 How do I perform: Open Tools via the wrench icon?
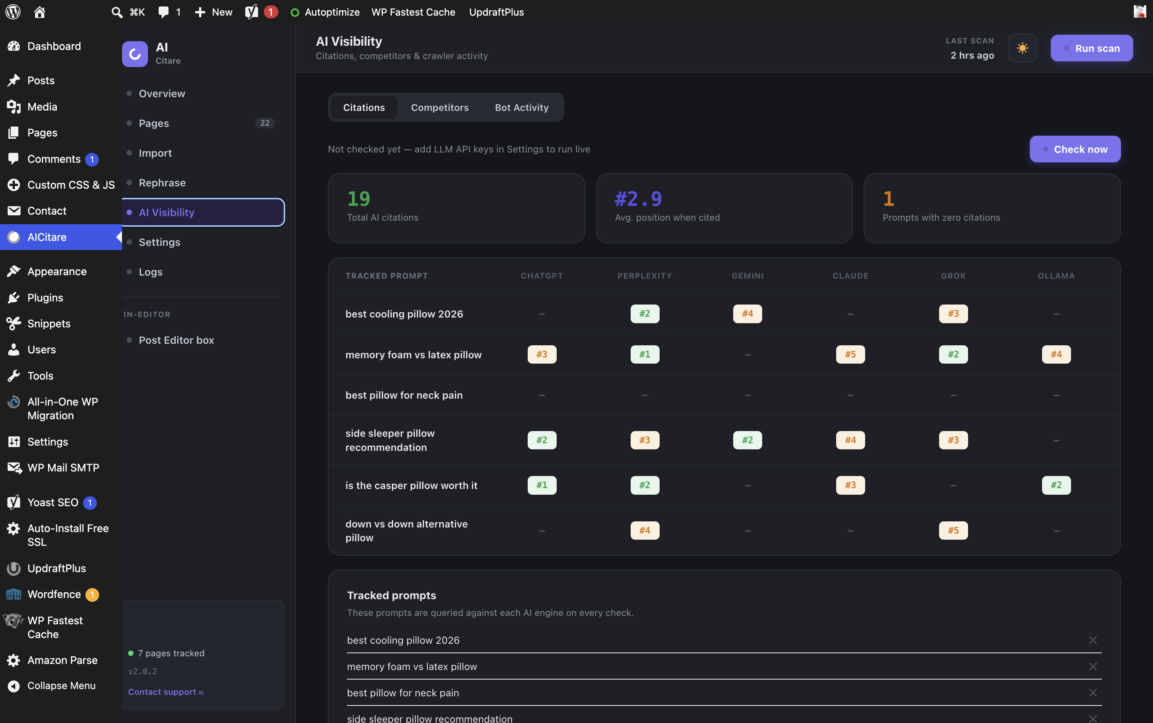pyautogui.click(x=14, y=376)
